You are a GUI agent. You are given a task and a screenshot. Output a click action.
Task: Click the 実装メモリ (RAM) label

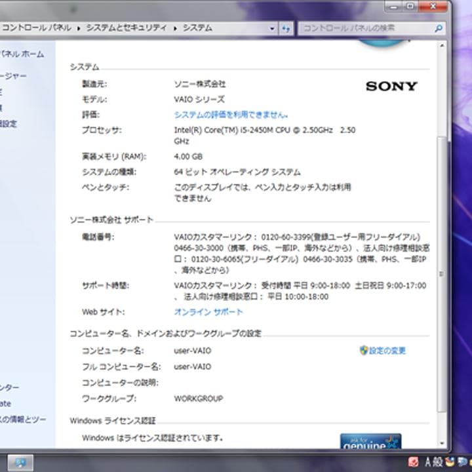coord(114,157)
